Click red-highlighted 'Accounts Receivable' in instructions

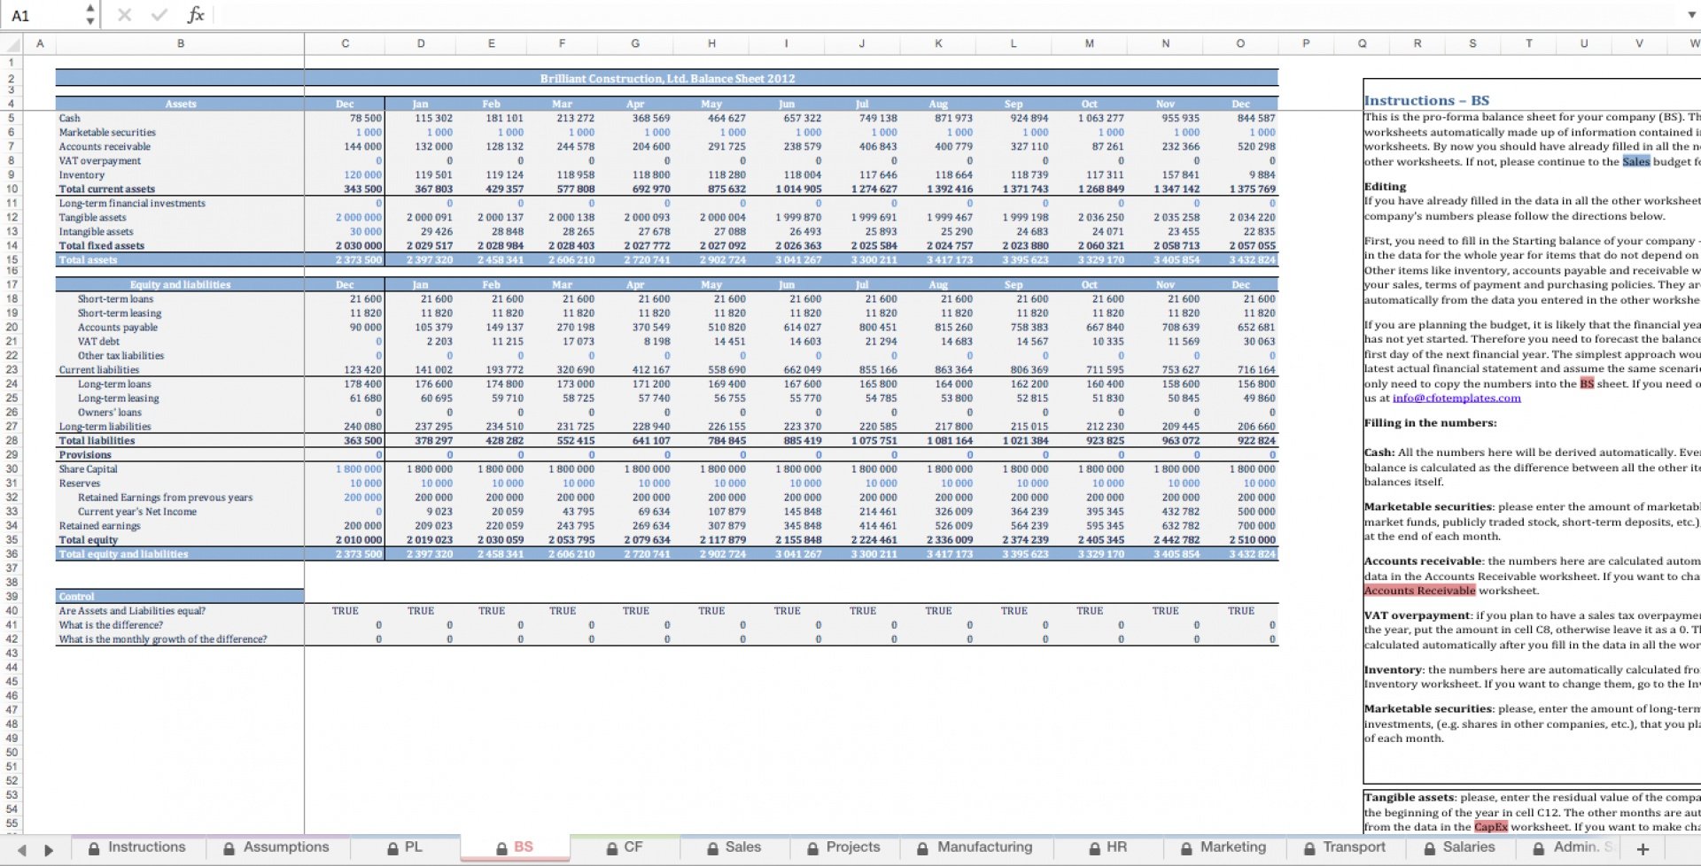point(1419,591)
